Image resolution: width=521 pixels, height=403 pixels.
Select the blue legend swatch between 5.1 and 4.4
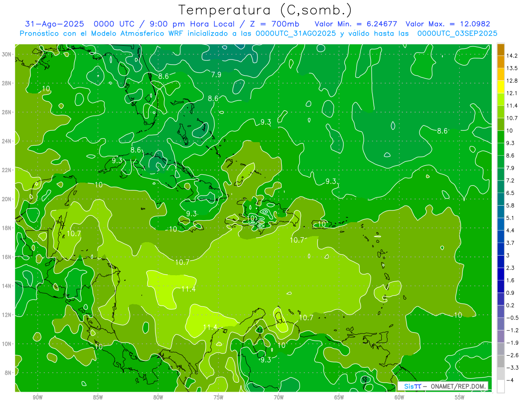point(501,224)
